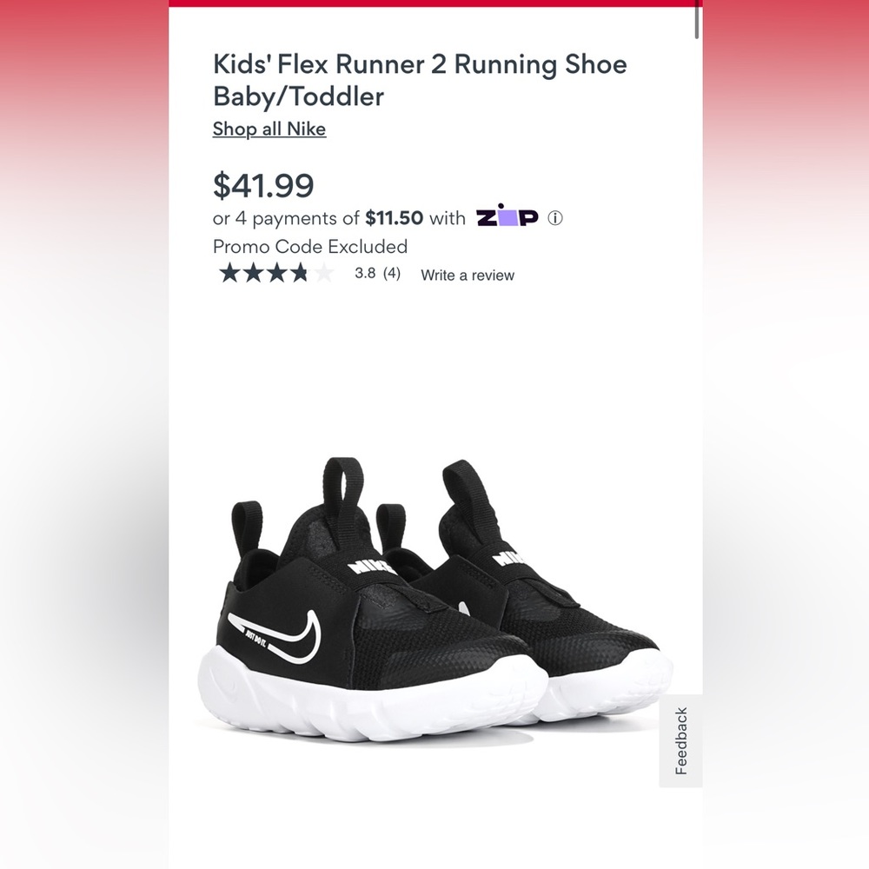
Task: Open the Feedback side tab
Action: tap(680, 743)
